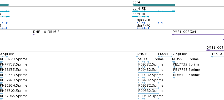The image size is (224, 100).
Task: Click the dpr4-PB protein feature
Action: (x=150, y=23)
